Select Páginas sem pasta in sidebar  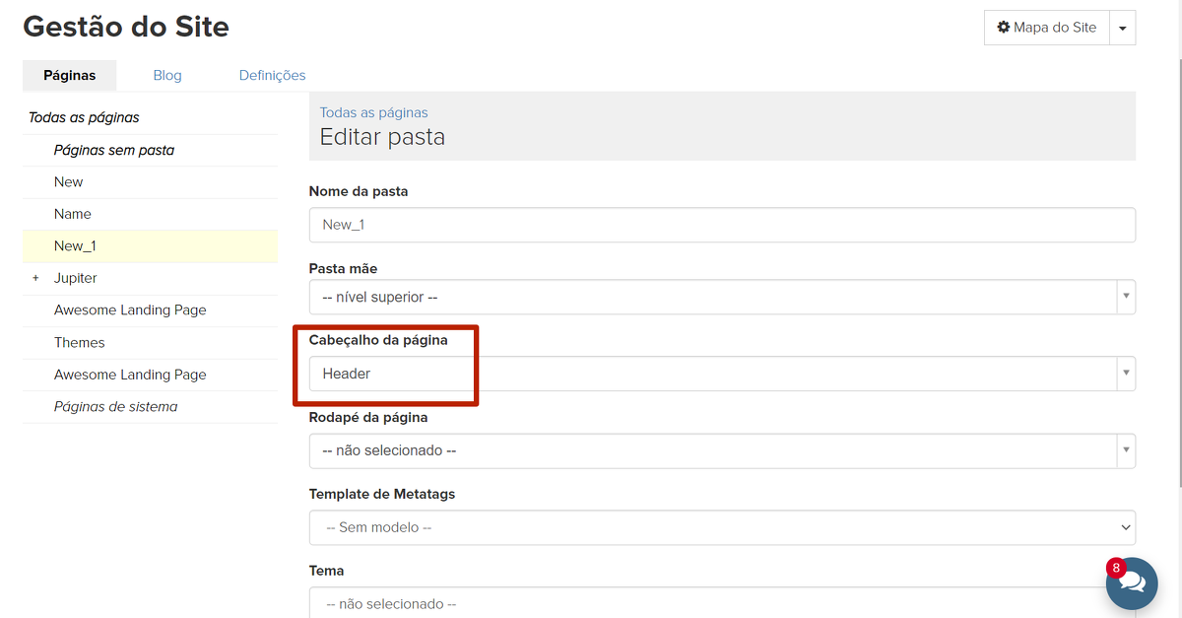coord(114,150)
